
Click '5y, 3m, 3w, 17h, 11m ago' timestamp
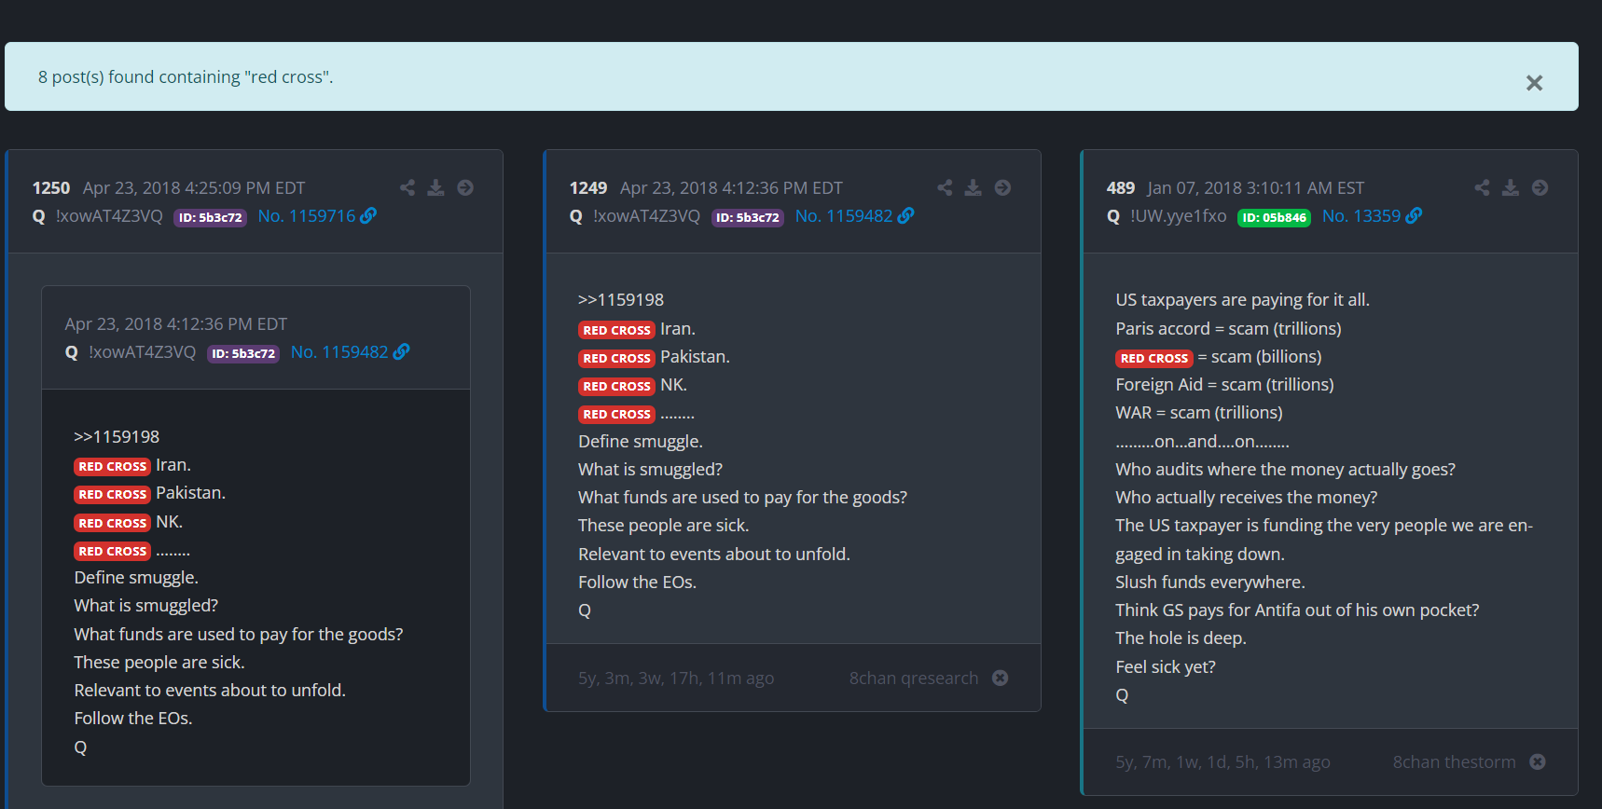676,678
